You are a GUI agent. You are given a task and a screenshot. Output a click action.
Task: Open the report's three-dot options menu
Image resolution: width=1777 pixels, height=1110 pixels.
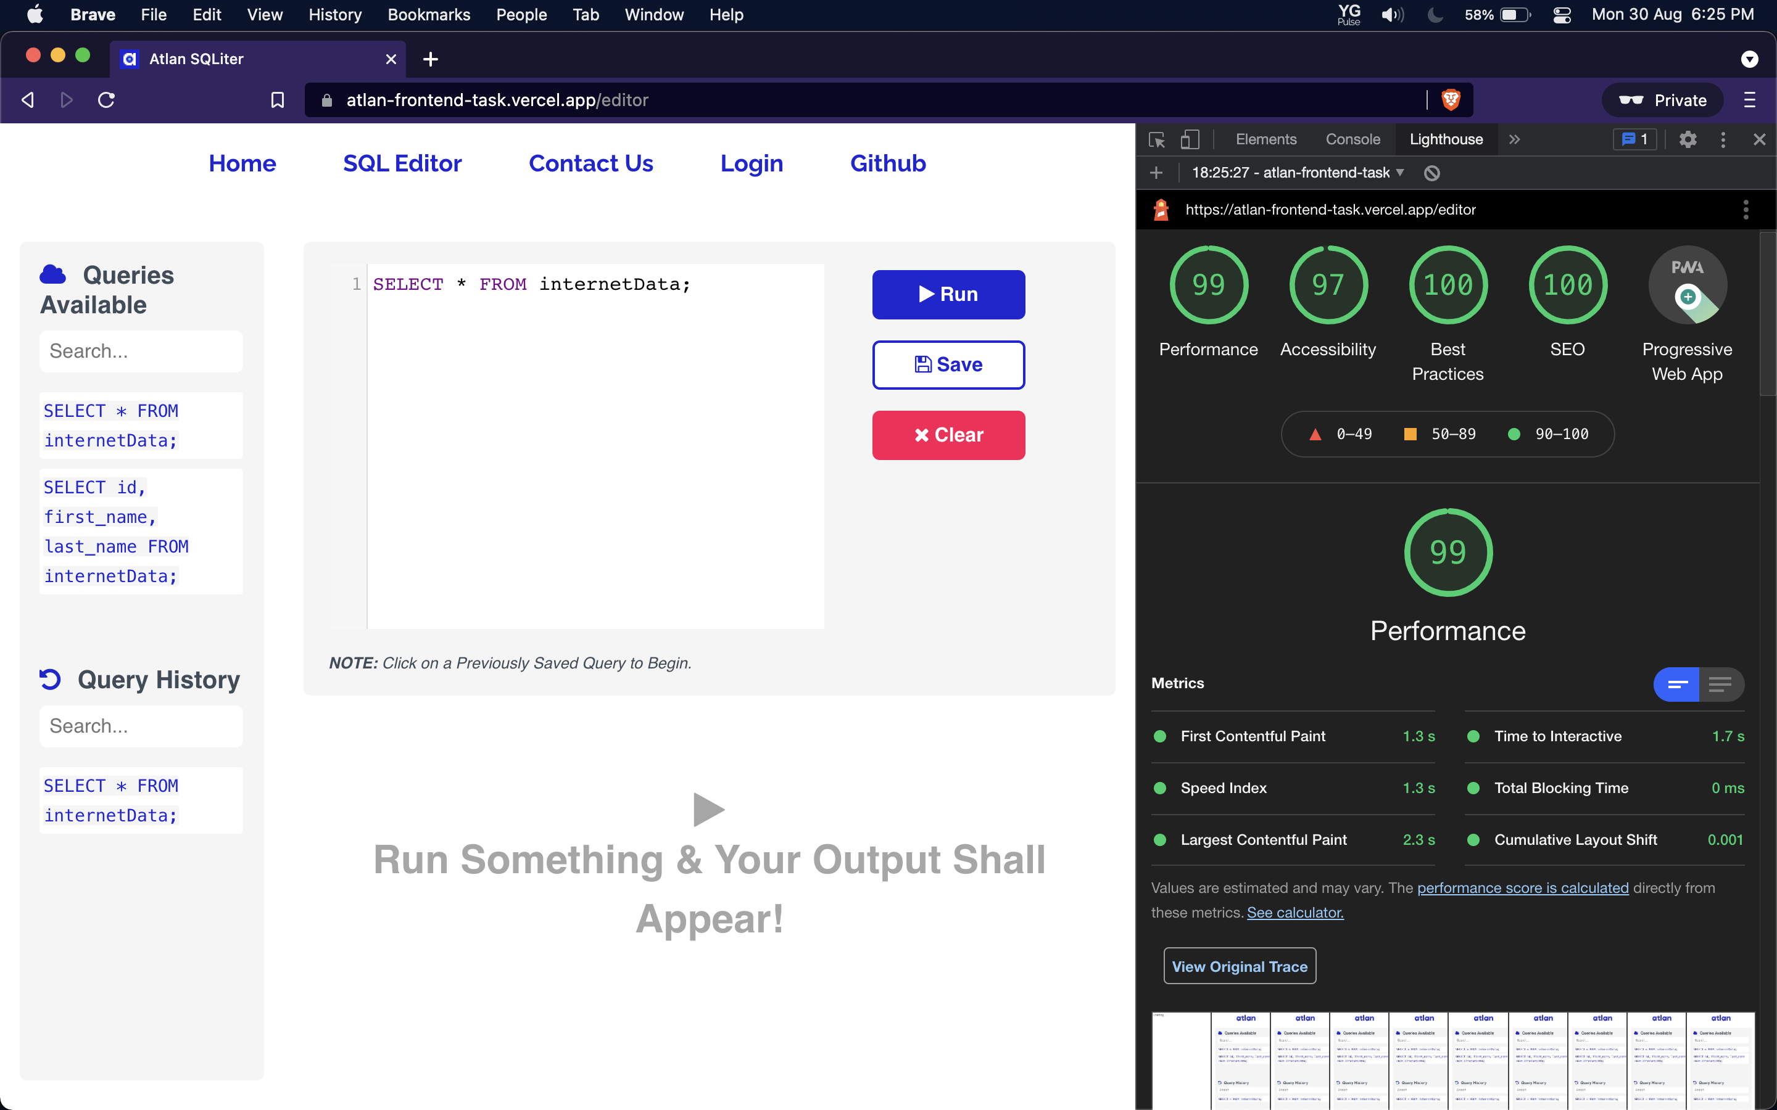pyautogui.click(x=1746, y=209)
